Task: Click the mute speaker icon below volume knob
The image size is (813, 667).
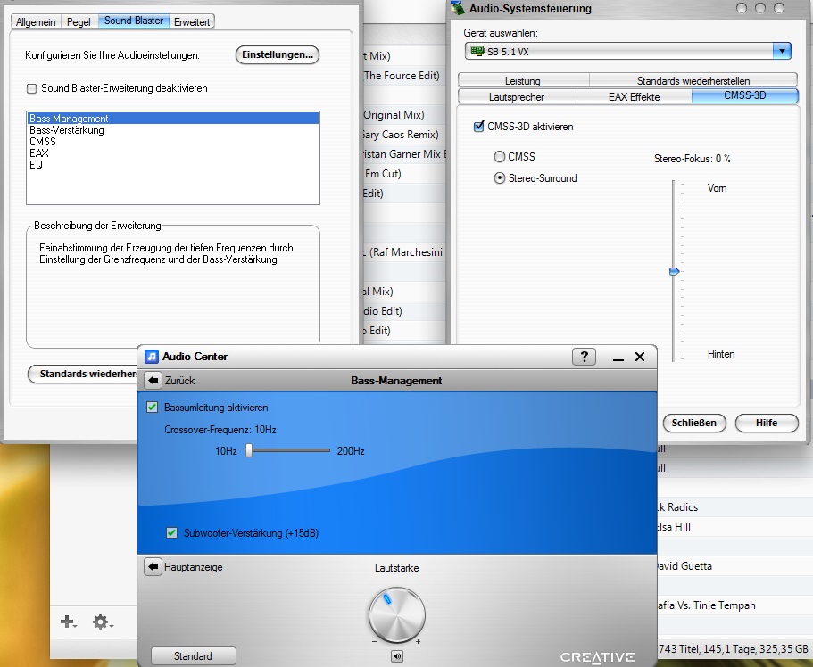Action: tap(396, 656)
